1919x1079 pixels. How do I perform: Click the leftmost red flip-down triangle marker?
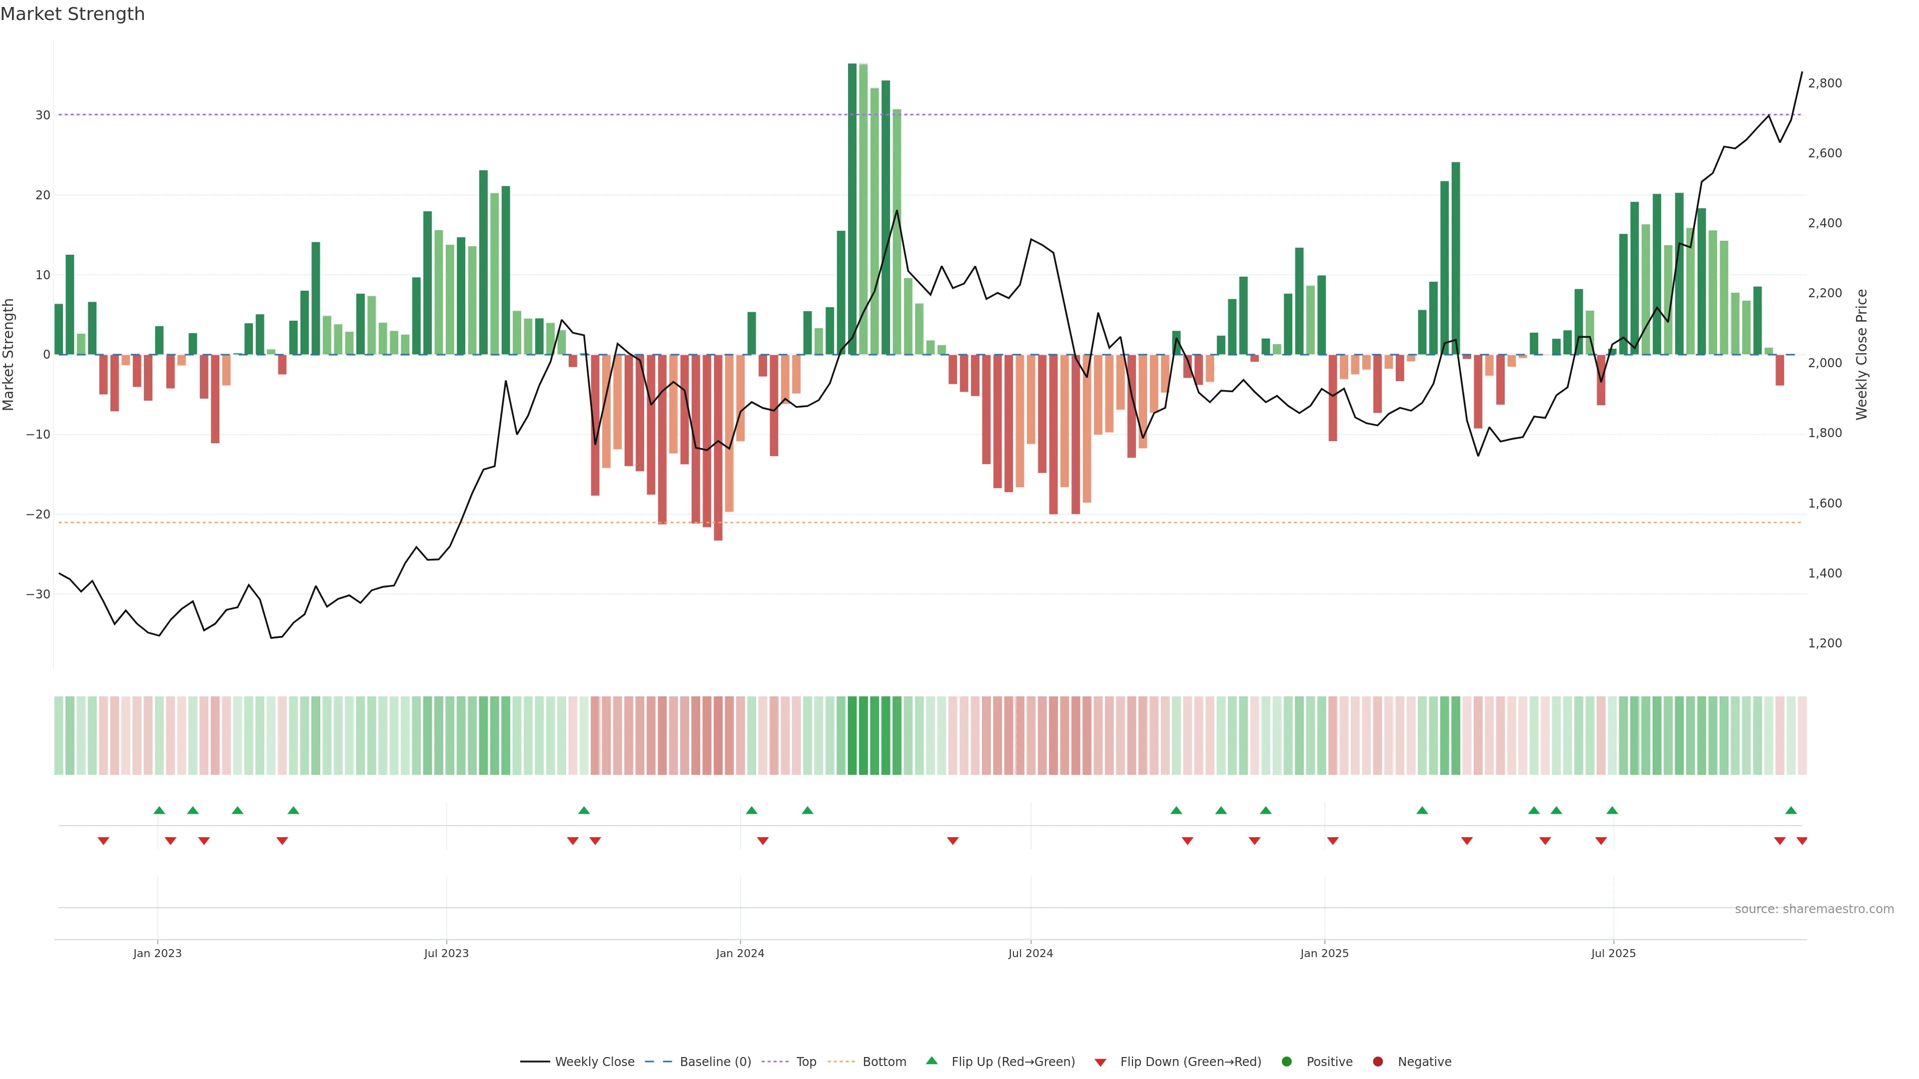coord(103,841)
